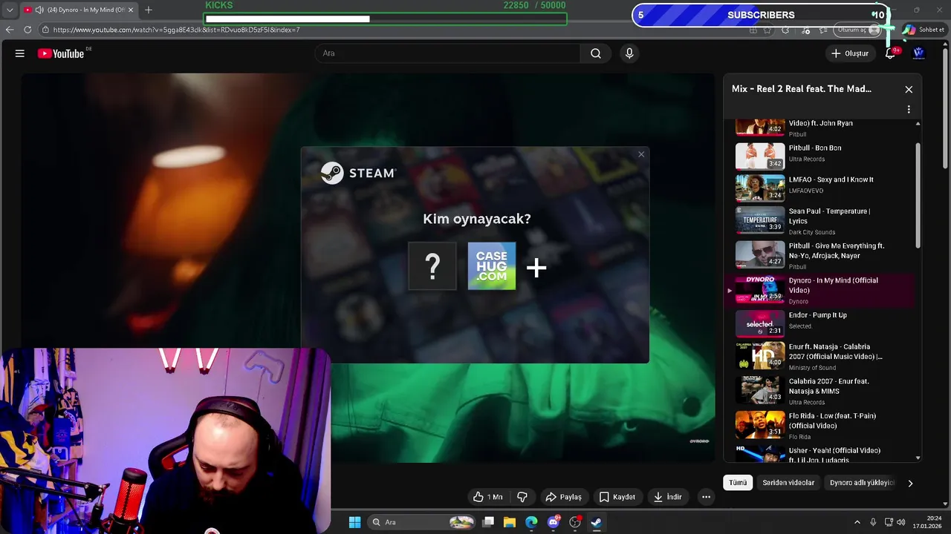Select the question mark Steam profile
951x534 pixels.
click(x=432, y=266)
